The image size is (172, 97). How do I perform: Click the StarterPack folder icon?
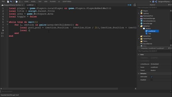(141, 36)
